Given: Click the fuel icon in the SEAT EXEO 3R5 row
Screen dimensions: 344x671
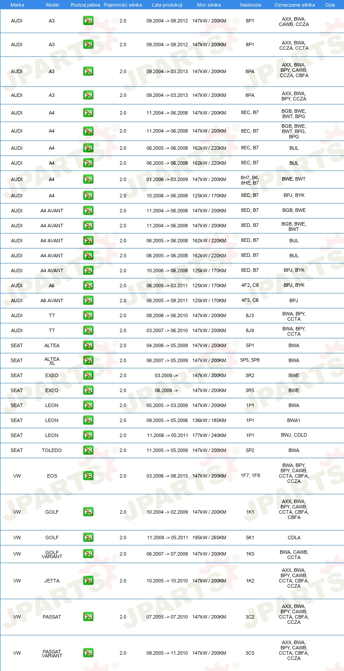Looking at the screenshot, I should pos(88,390).
